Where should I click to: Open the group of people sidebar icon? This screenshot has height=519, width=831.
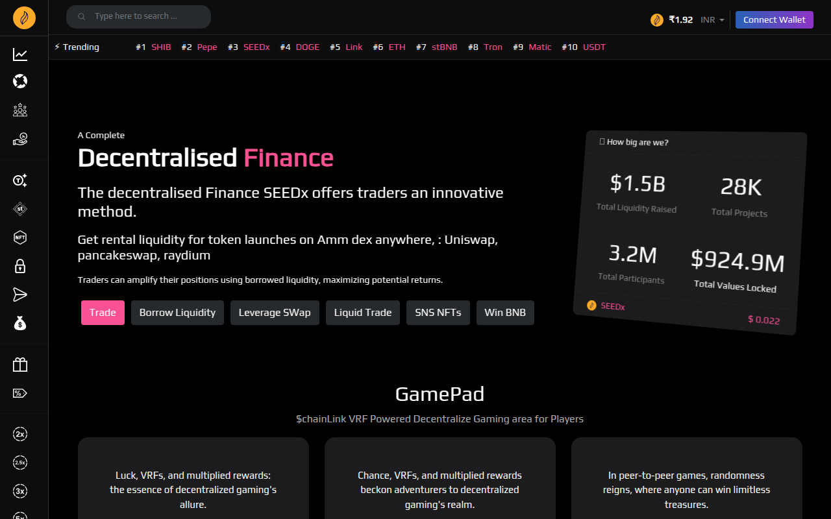[x=20, y=110]
